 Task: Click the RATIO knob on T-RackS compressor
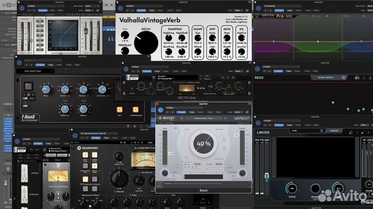pos(45,89)
